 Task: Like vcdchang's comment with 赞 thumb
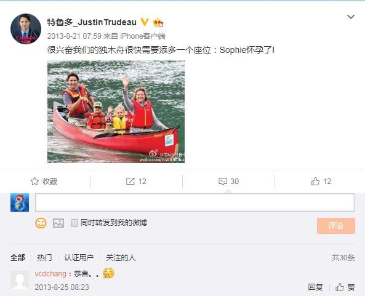345,287
